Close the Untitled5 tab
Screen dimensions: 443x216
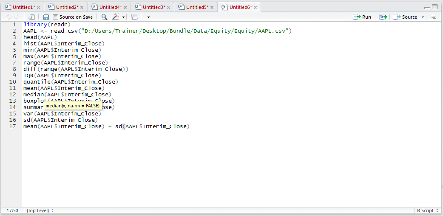(212, 8)
